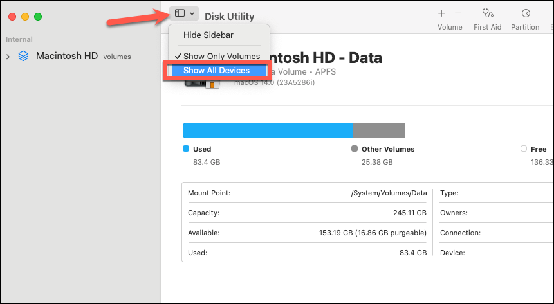Click the Disk Utility window title
The width and height of the screenshot is (554, 304).
(229, 17)
